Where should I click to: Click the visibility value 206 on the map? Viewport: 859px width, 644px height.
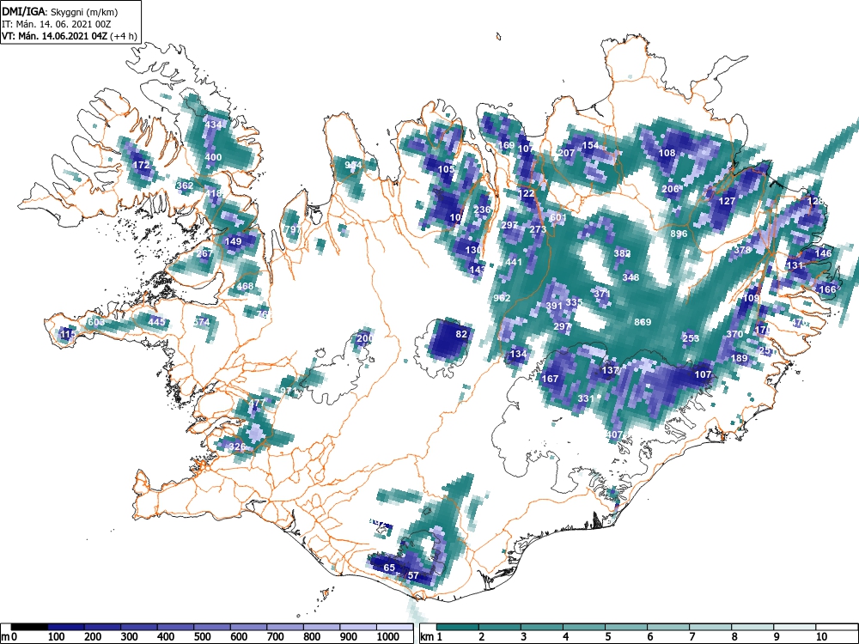coord(671,189)
